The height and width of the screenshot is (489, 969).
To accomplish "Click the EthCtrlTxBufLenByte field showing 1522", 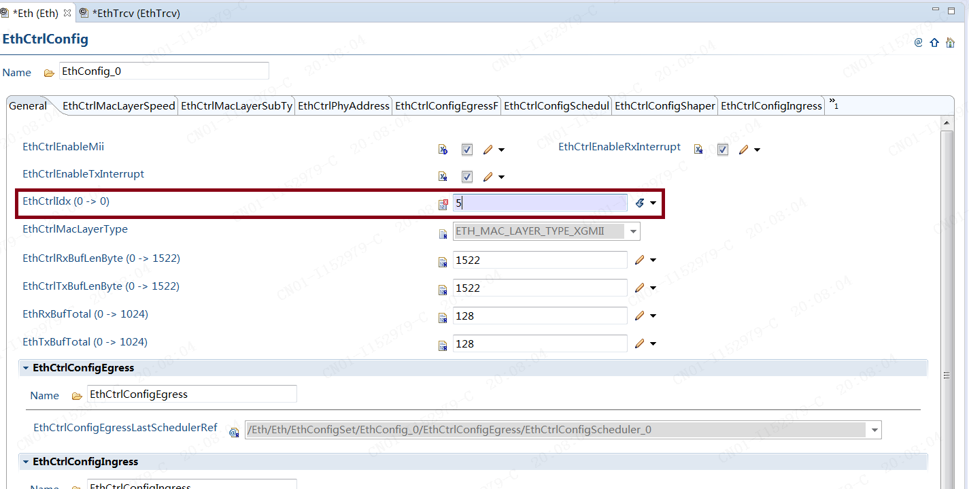I will click(540, 288).
